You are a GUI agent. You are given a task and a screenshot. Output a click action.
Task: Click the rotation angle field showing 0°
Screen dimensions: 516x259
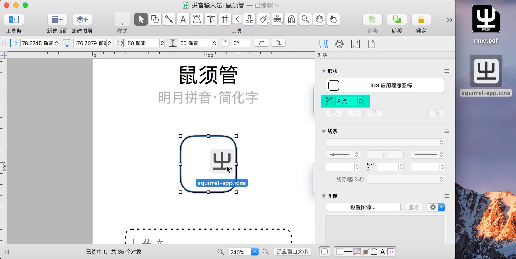[x=241, y=43]
